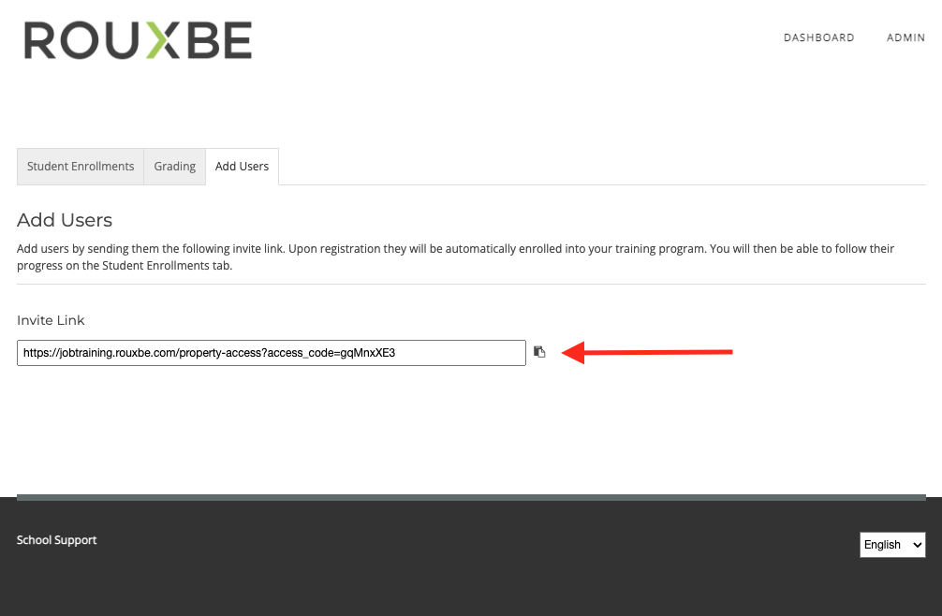The height and width of the screenshot is (616, 942).
Task: Click the green X in Rouxbe logo
Action: coord(163,40)
